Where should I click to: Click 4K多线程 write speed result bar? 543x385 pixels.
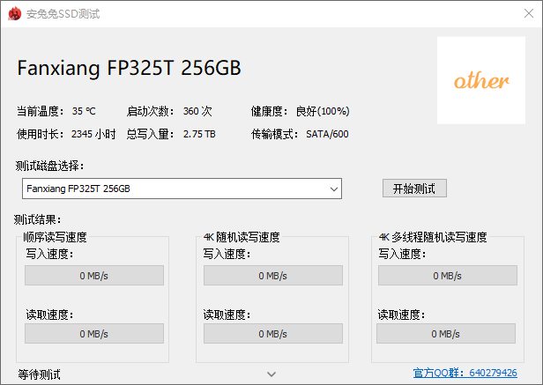pyautogui.click(x=446, y=276)
